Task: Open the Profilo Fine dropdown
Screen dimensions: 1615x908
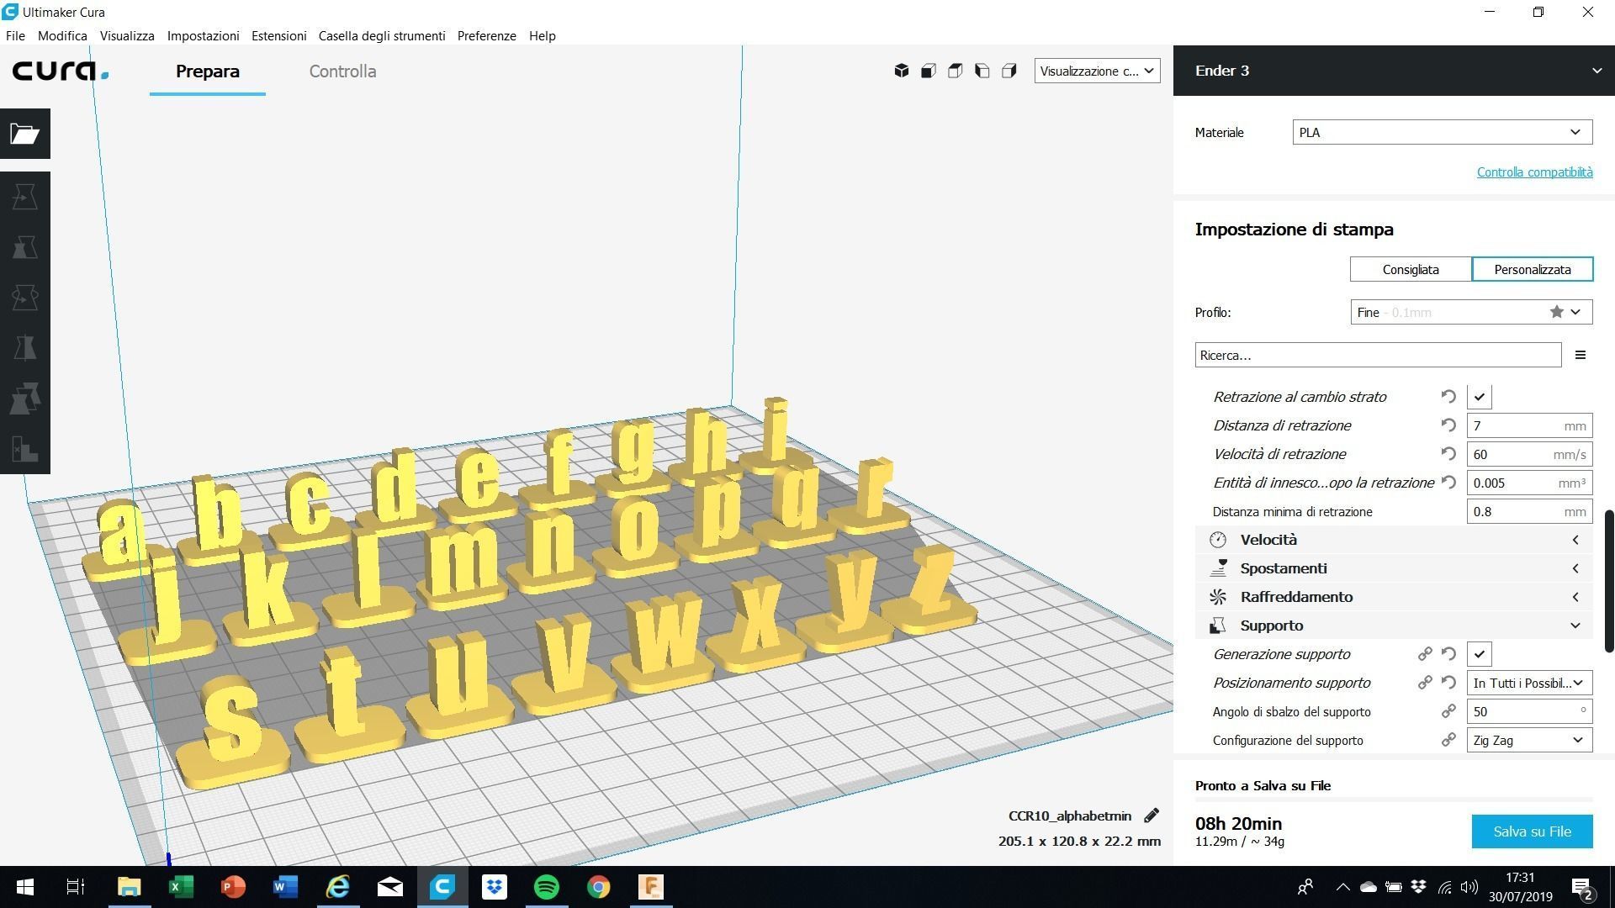Action: [x=1471, y=312]
